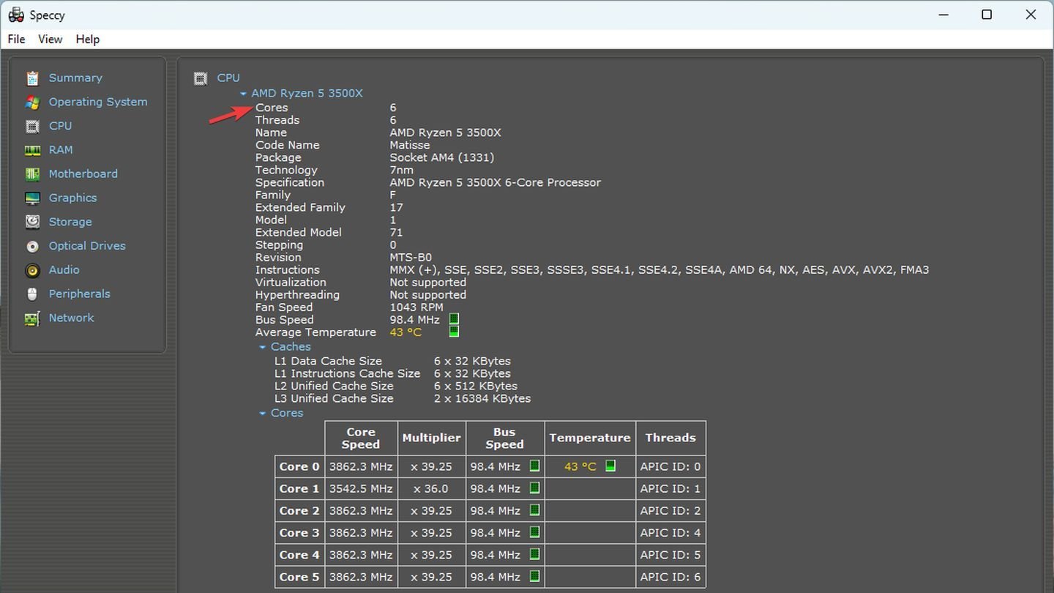Show the Peripherals section
This screenshot has height=593, width=1054.
pos(79,294)
